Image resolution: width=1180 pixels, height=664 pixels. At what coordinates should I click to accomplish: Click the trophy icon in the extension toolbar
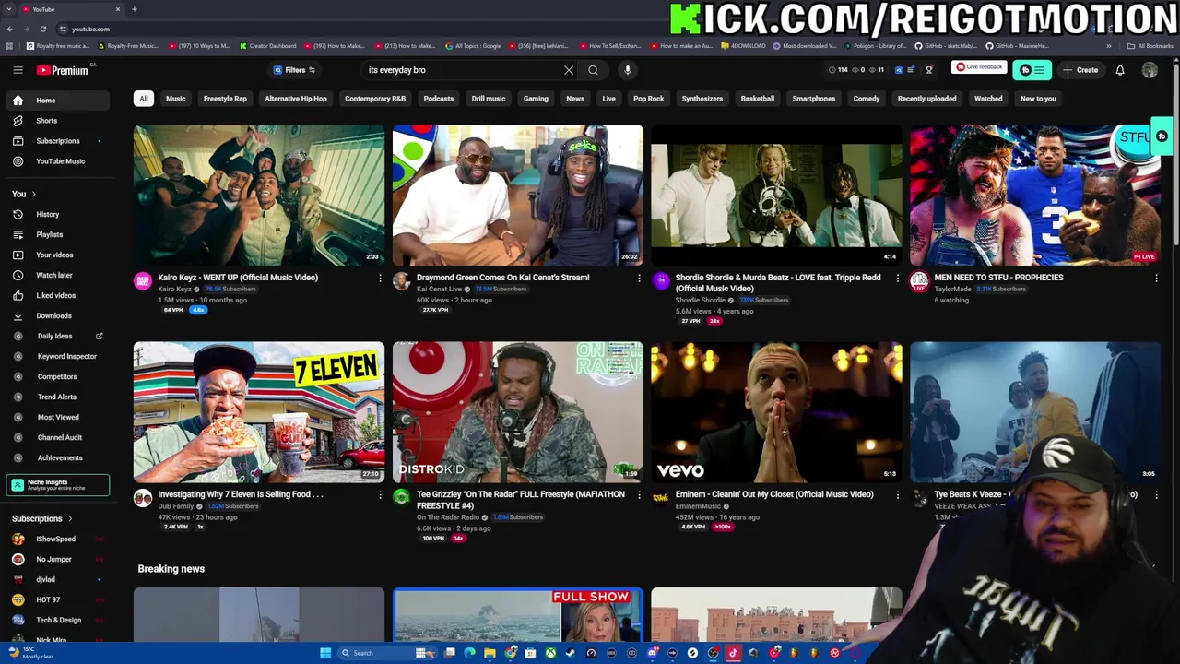[x=929, y=70]
